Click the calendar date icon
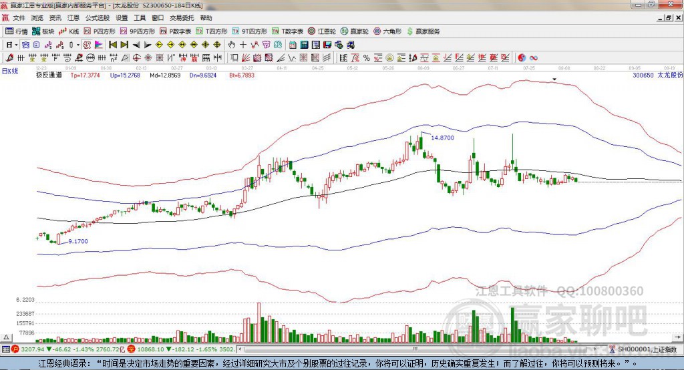The height and width of the screenshot is (370, 684). 293,45
